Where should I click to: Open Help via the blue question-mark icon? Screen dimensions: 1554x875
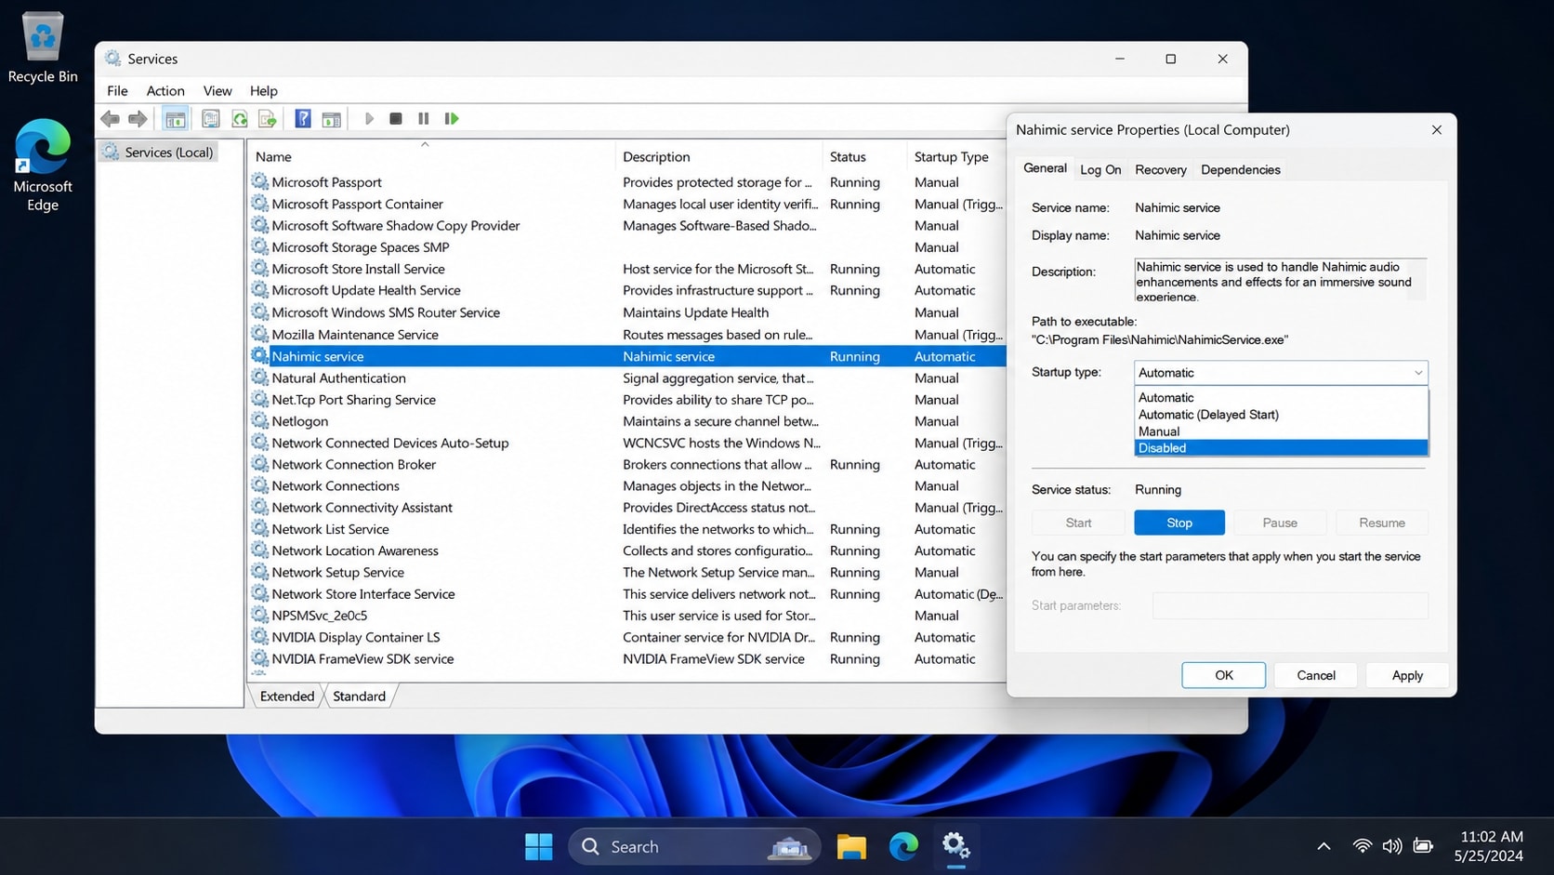pyautogui.click(x=303, y=118)
